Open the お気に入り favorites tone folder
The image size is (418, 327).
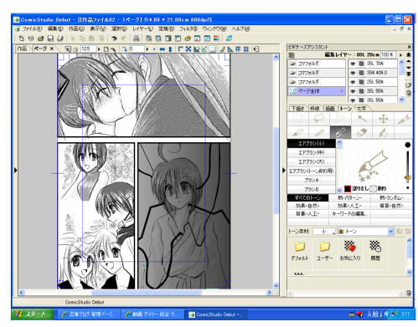(349, 251)
